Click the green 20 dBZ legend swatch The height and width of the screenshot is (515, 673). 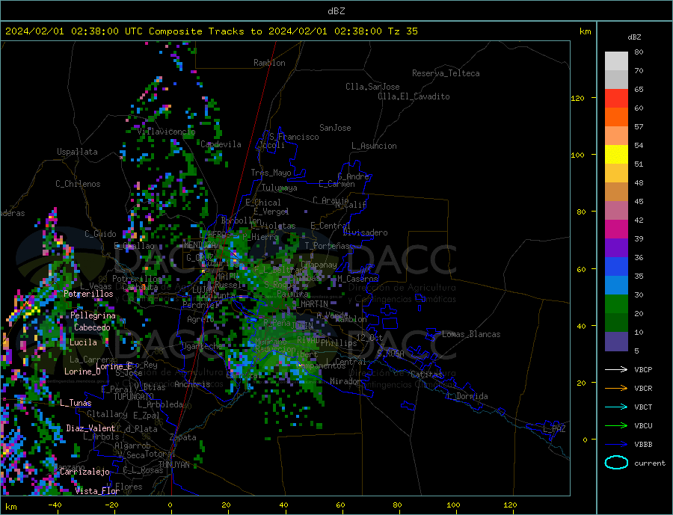[x=616, y=304]
